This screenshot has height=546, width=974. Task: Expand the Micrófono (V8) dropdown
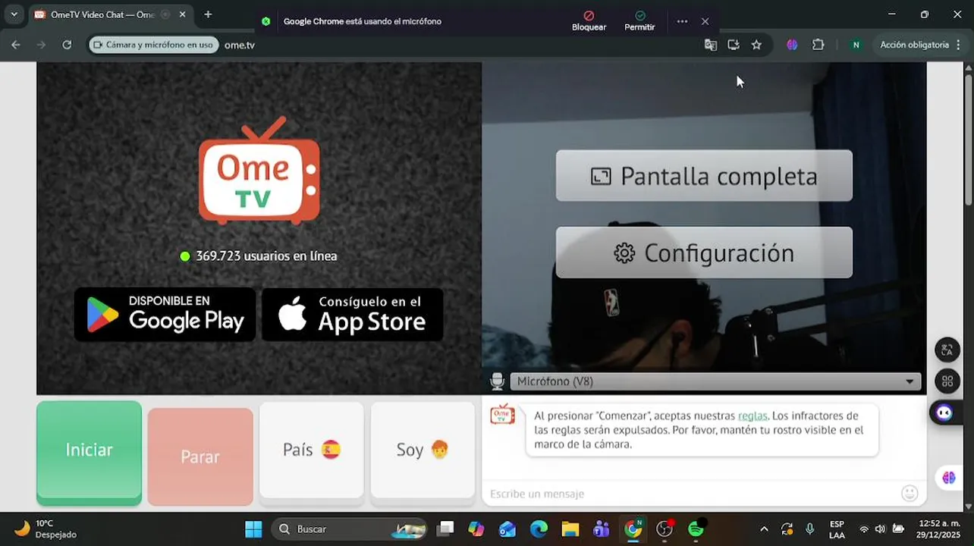pos(715,381)
